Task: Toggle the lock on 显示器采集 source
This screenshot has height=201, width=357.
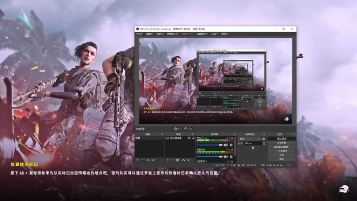Action: (x=193, y=138)
